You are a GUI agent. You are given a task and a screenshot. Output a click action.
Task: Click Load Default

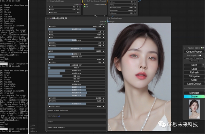coord(194,84)
